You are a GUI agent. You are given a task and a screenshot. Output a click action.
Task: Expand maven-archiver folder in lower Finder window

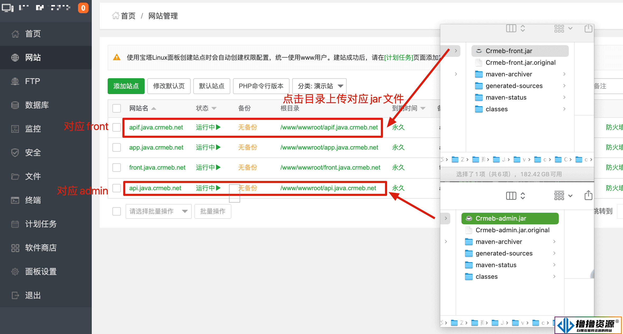[554, 242]
